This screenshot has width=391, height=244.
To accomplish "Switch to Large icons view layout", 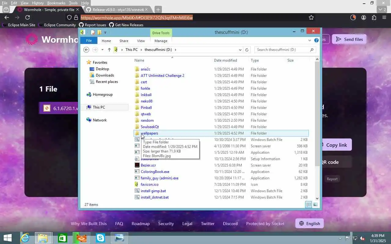I will click(x=315, y=205).
